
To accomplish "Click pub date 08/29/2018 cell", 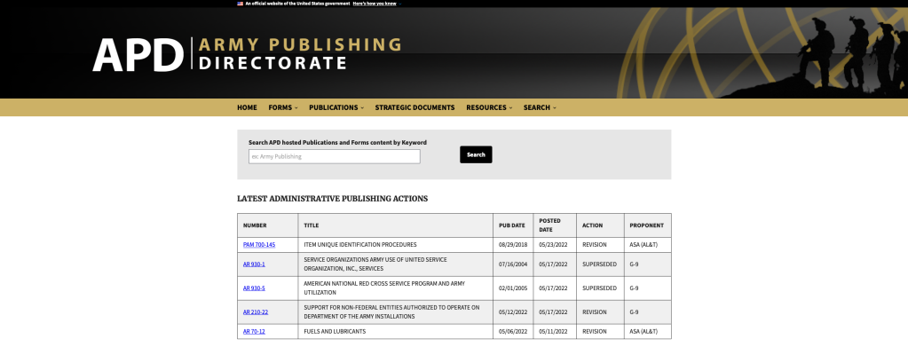I will tap(512, 245).
